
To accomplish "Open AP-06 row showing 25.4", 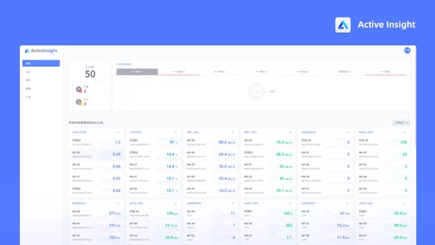I will [x=211, y=179].
